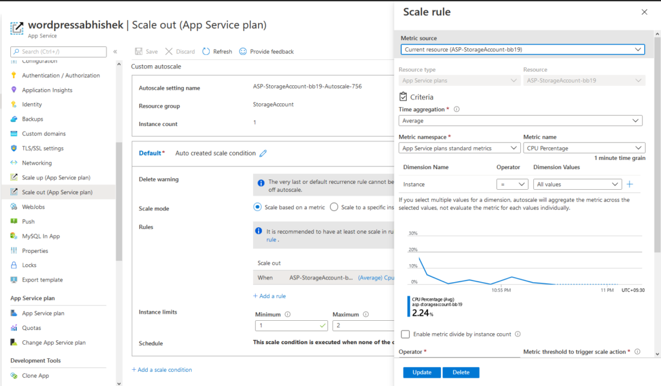
Task: Open the Time aggregation dropdown
Action: 520,121
